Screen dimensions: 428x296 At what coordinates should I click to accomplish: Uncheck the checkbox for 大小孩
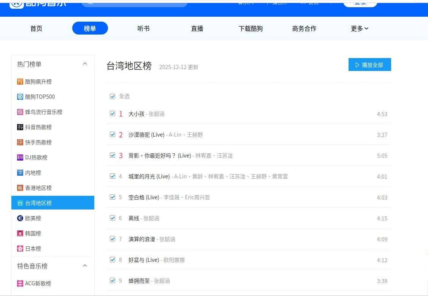[x=113, y=113]
